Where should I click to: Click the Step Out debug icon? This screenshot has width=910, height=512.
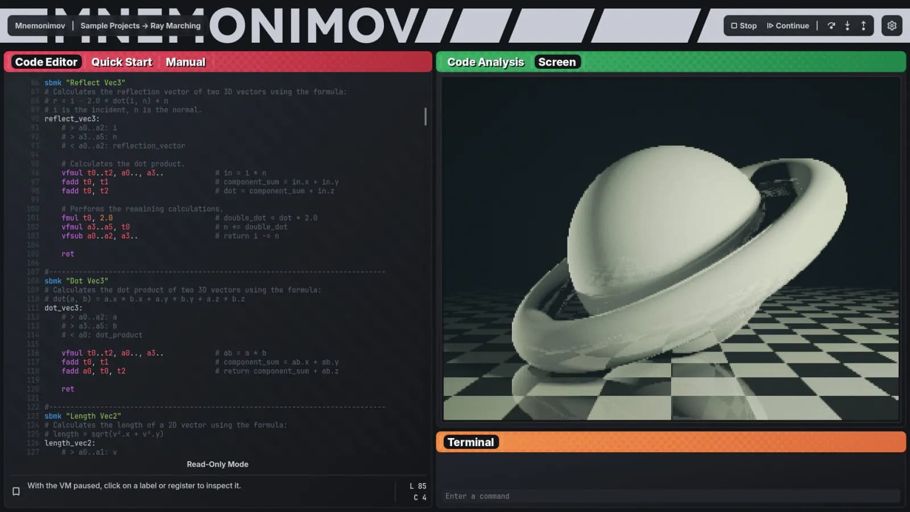click(x=863, y=26)
